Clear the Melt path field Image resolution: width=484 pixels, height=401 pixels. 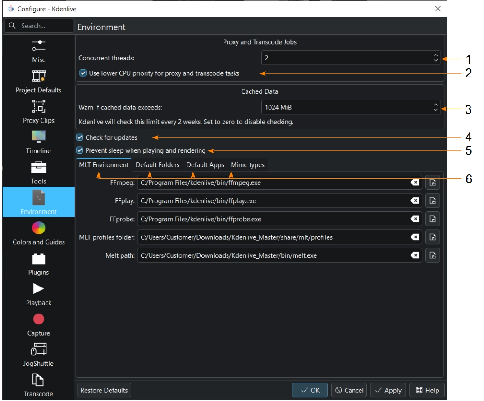(414, 255)
